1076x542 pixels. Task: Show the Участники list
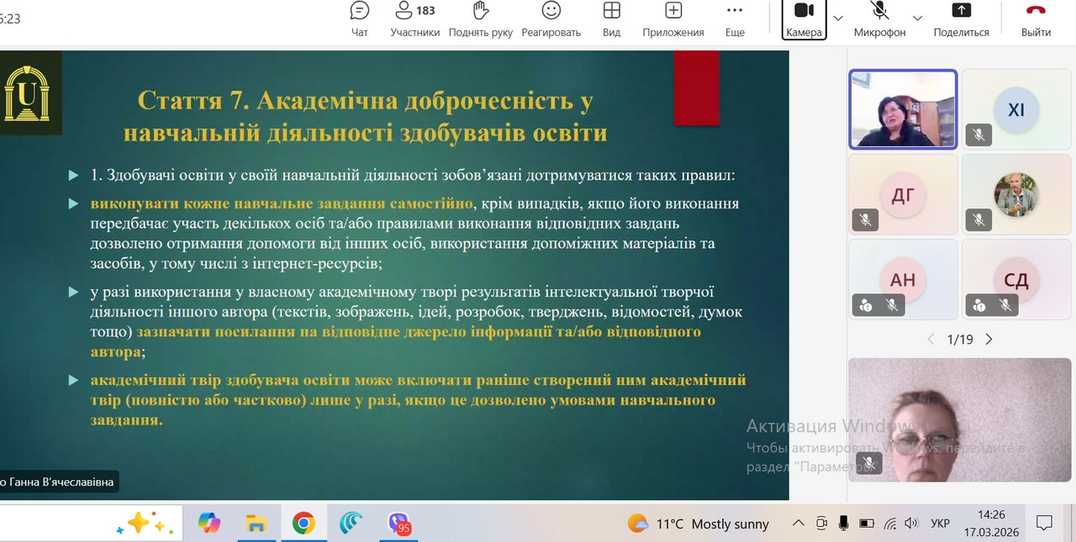tap(414, 19)
